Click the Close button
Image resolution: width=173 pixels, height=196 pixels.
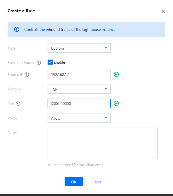point(97,182)
